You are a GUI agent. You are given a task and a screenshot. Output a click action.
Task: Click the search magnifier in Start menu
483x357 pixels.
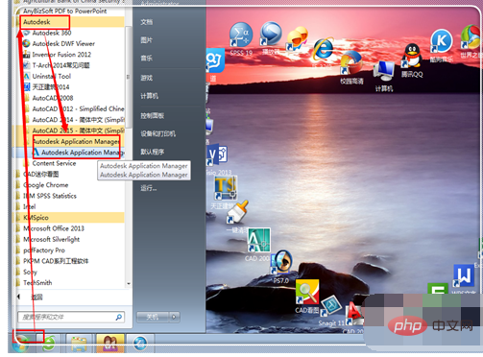pos(119,317)
